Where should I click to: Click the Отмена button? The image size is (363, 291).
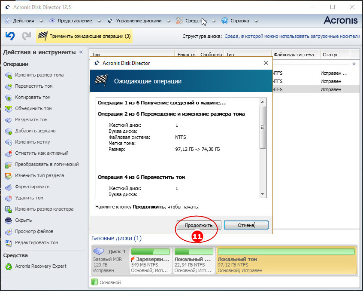246,225
